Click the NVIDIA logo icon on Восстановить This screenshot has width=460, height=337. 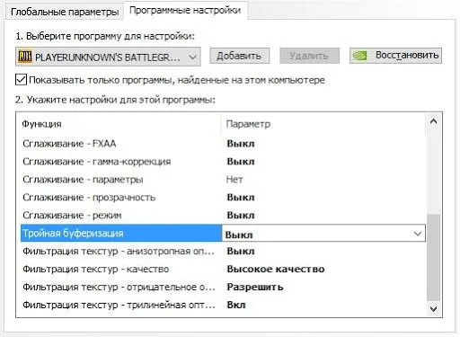[x=359, y=56]
